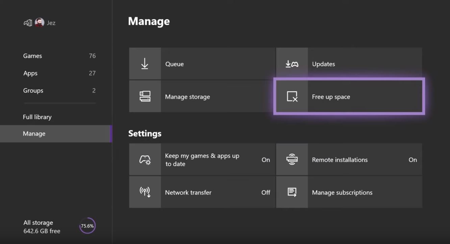
Task: Click the 75.6% storage ring indicator
Action: pyautogui.click(x=87, y=225)
